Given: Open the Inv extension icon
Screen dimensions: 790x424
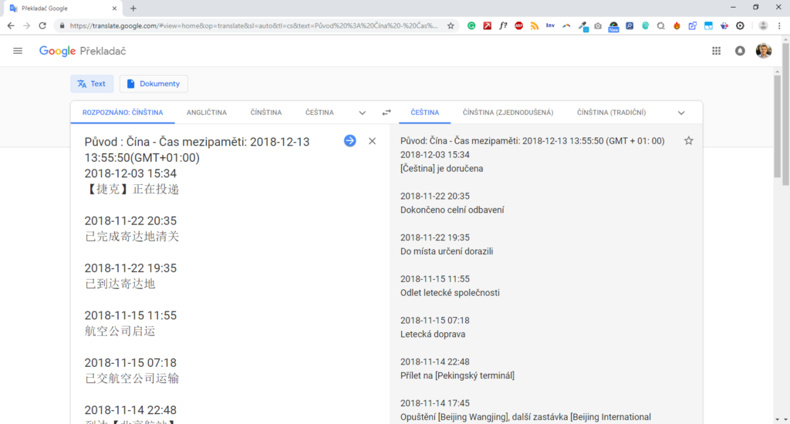Looking at the screenshot, I should pyautogui.click(x=550, y=25).
